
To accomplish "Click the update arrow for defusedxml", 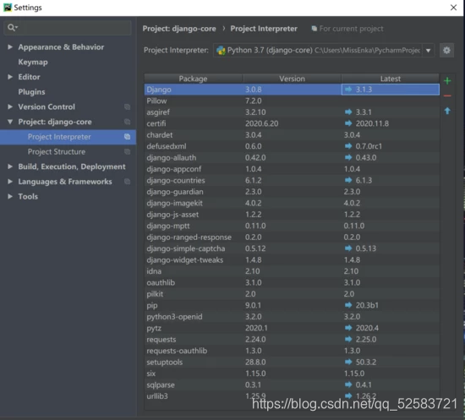I will coord(348,146).
